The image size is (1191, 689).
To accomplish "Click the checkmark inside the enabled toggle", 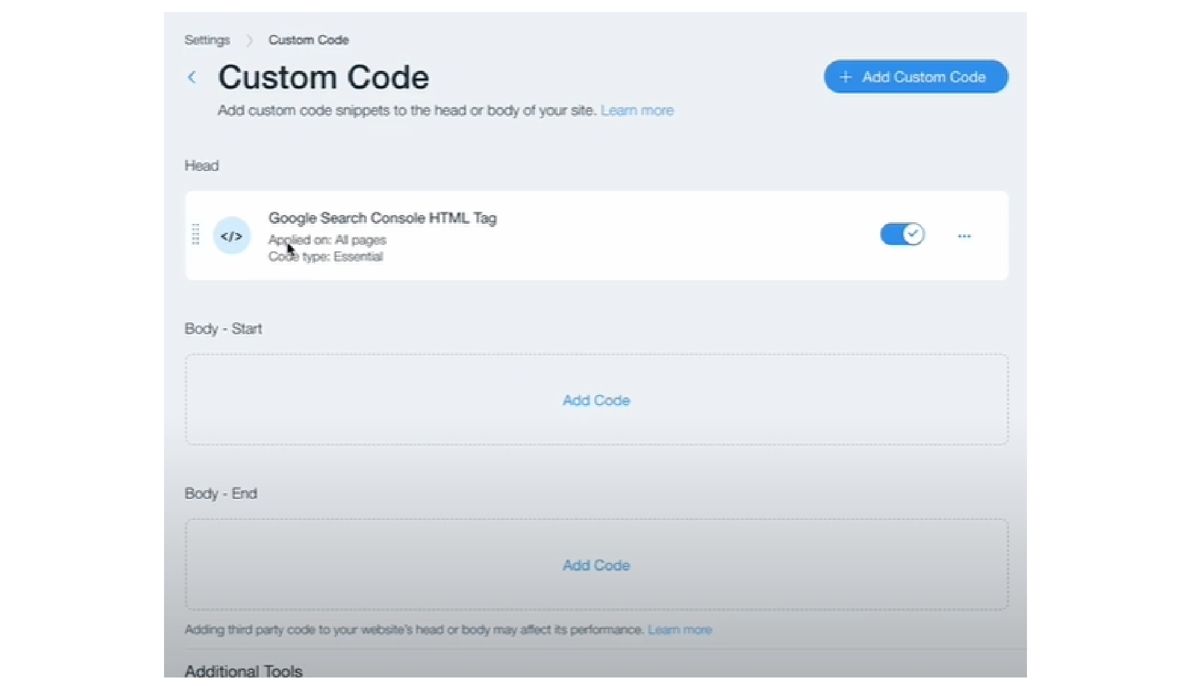I will pos(913,234).
